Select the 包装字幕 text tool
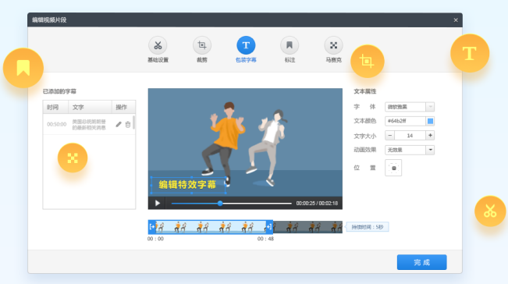Image resolution: width=508 pixels, height=284 pixels. point(246,45)
